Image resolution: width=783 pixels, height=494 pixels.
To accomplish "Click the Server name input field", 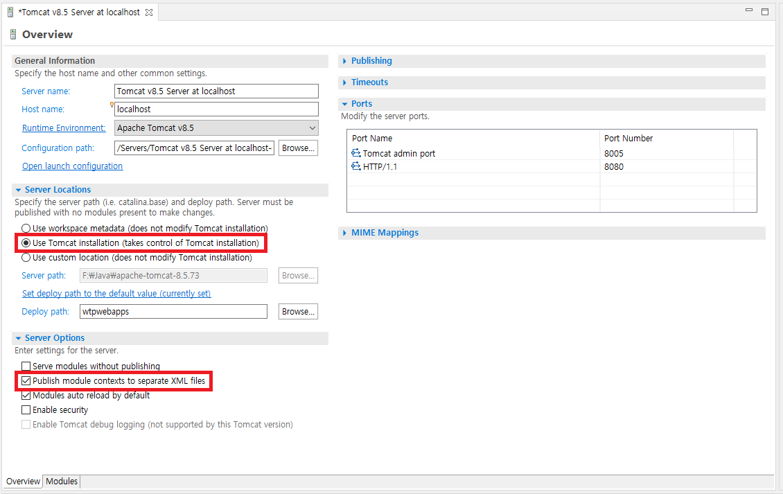I will (216, 91).
